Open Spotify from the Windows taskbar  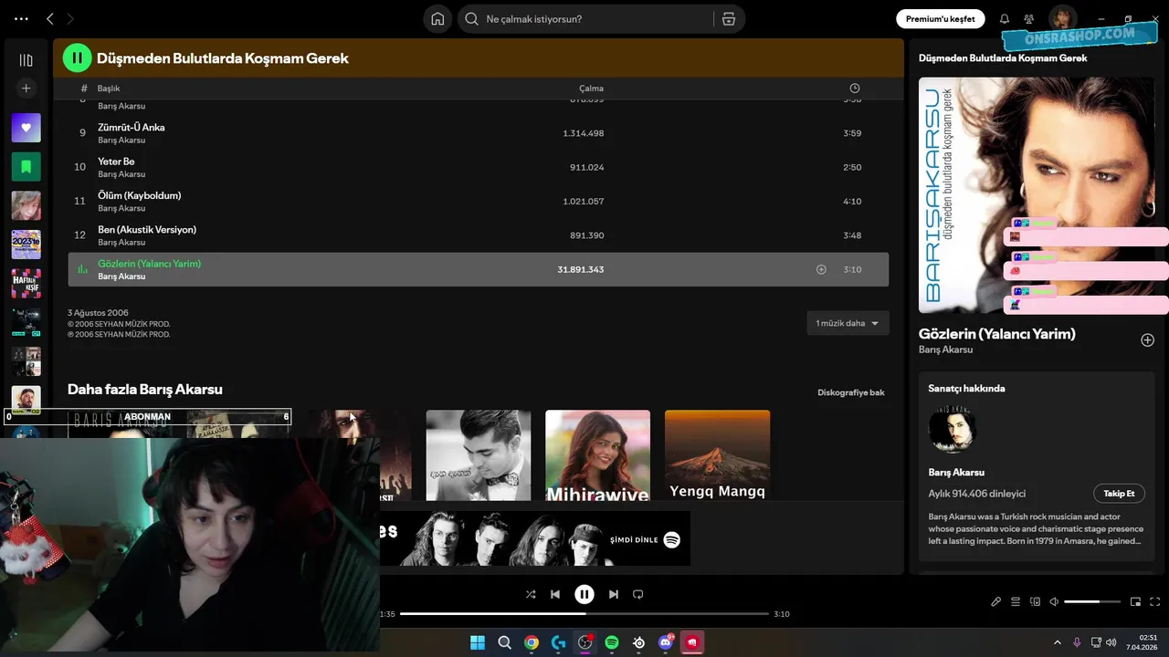[612, 642]
